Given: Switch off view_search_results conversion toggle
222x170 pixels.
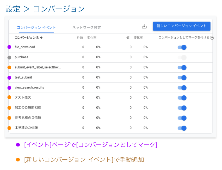Looking at the screenshot, I should [182, 88].
